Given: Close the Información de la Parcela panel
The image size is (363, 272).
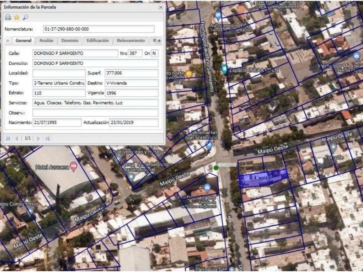Looking at the screenshot, I should [x=161, y=7].
